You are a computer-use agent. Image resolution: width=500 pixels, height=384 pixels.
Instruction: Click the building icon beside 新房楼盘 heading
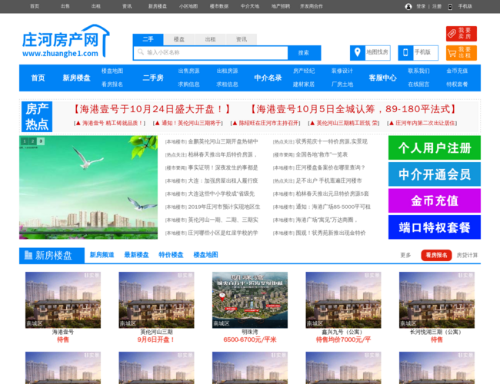coord(28,255)
